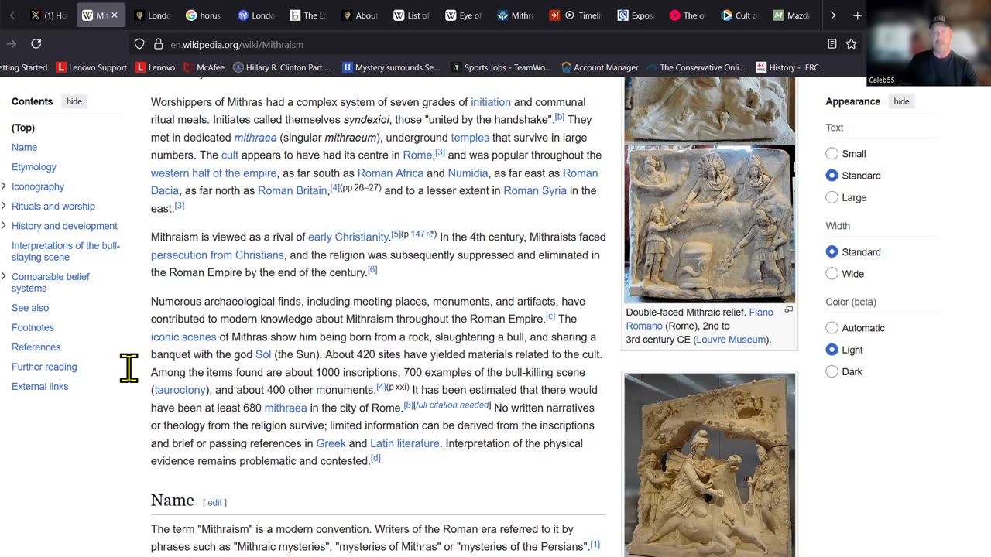Hide the Contents sidebar
The width and height of the screenshot is (991, 557).
point(74,101)
